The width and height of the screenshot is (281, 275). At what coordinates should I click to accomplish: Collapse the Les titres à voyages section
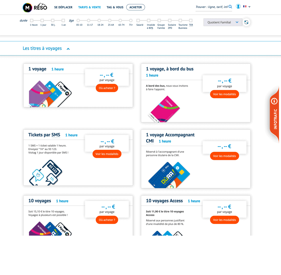[68, 49]
